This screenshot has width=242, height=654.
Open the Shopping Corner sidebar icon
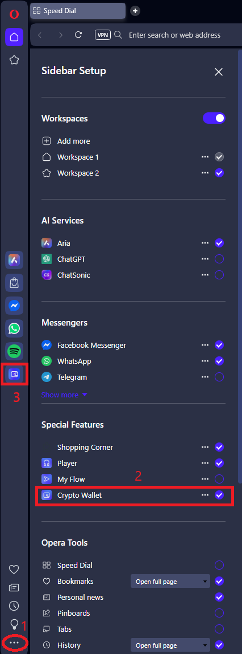point(14,283)
